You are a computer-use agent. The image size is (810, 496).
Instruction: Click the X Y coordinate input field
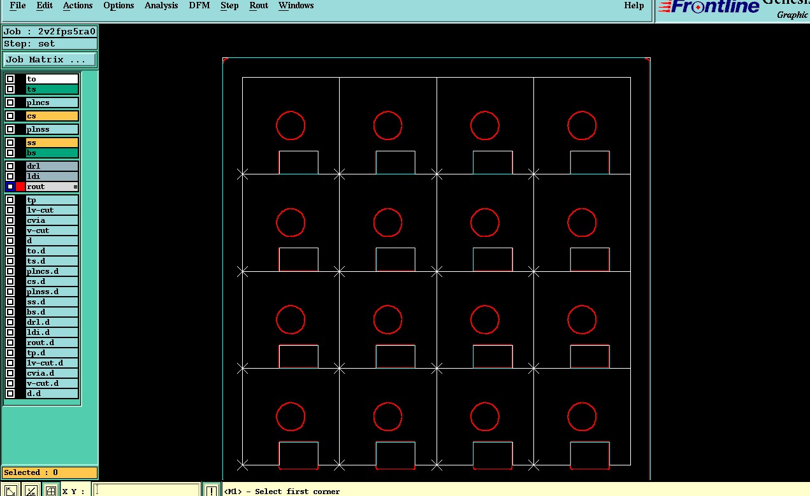[x=146, y=490]
